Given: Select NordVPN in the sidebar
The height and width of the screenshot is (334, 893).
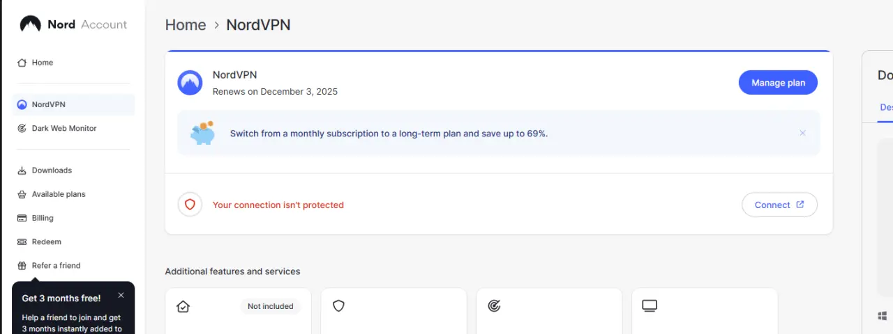Looking at the screenshot, I should point(73,104).
